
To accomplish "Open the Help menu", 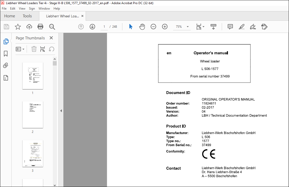I will coord(57,9).
